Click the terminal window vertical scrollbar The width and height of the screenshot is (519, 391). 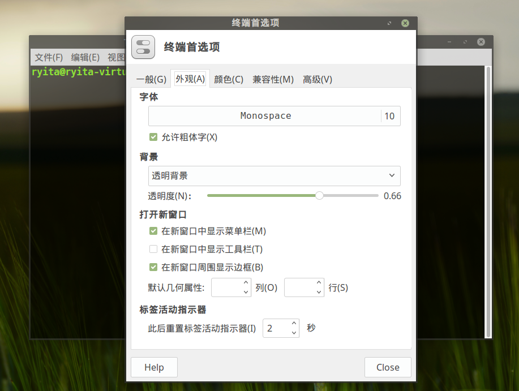488,202
